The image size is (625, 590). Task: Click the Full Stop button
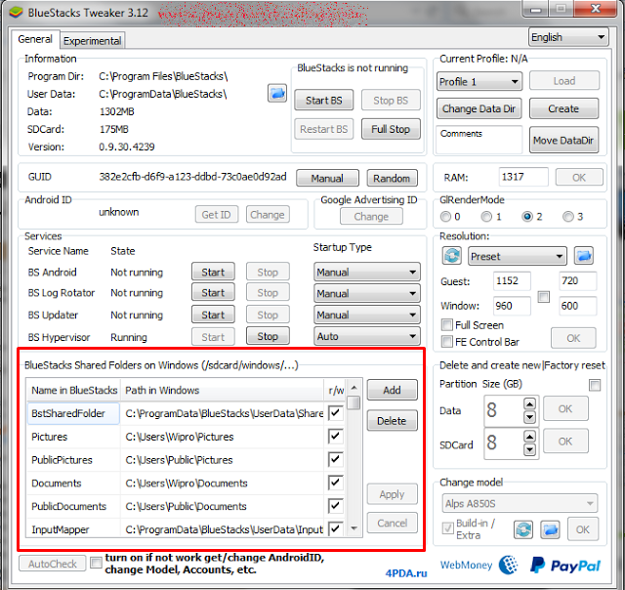pos(391,129)
